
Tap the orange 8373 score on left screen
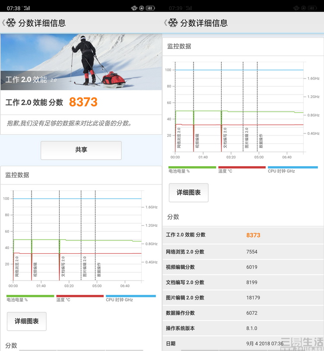click(x=83, y=102)
